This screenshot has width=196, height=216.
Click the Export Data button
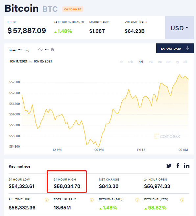tap(175, 48)
